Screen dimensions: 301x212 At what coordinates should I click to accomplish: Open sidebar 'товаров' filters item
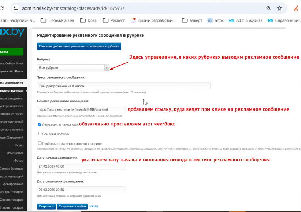[x=12, y=192]
